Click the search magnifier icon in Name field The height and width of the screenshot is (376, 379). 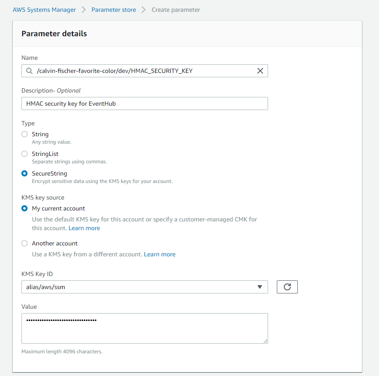tap(29, 71)
